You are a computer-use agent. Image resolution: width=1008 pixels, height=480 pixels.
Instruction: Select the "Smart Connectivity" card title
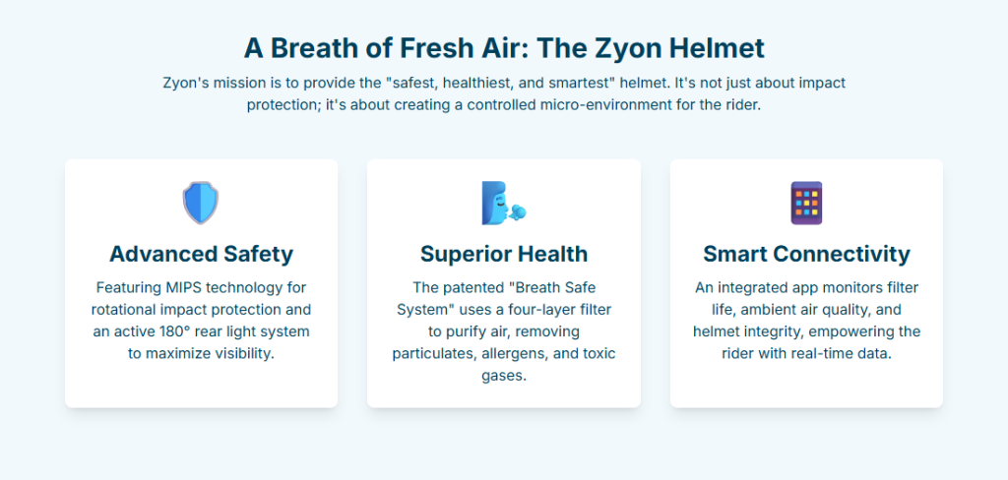[806, 254]
